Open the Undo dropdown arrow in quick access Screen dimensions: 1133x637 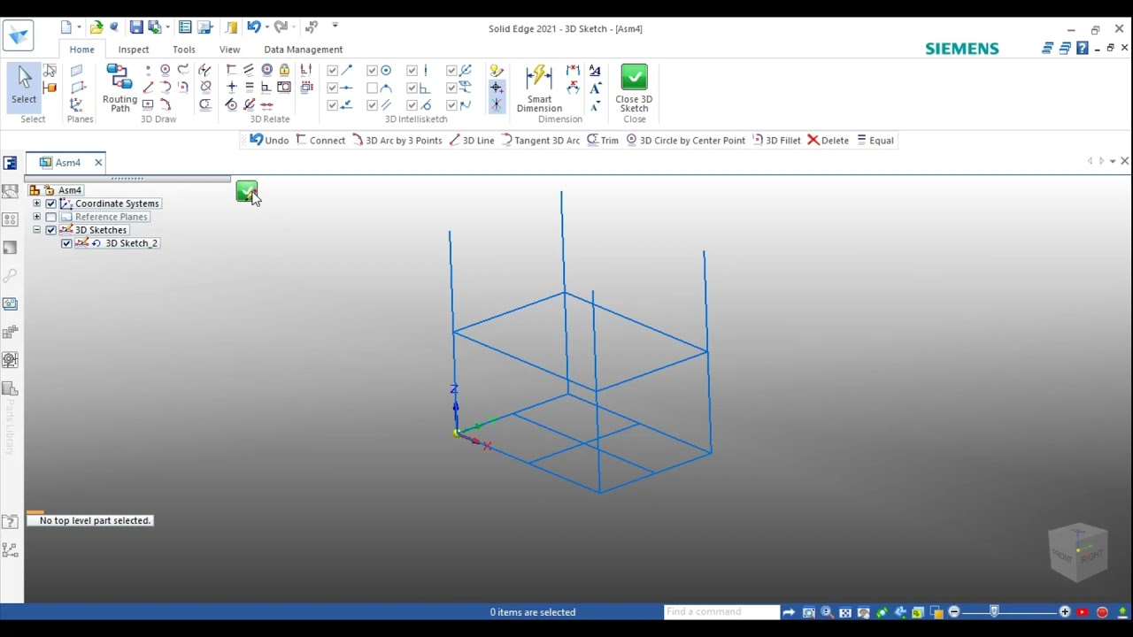point(266,27)
